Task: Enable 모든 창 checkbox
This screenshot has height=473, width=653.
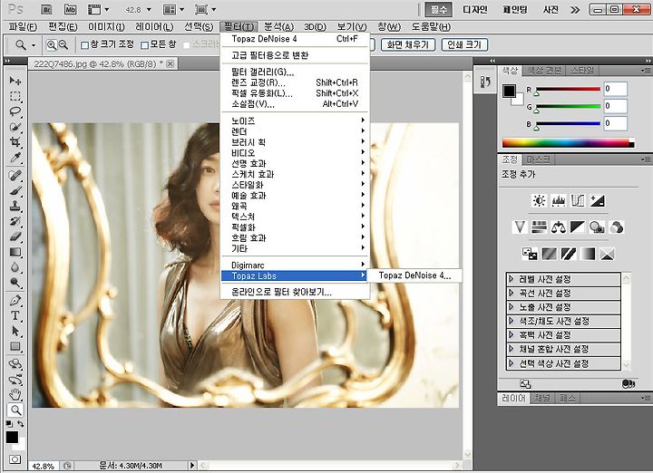Action: [x=144, y=45]
